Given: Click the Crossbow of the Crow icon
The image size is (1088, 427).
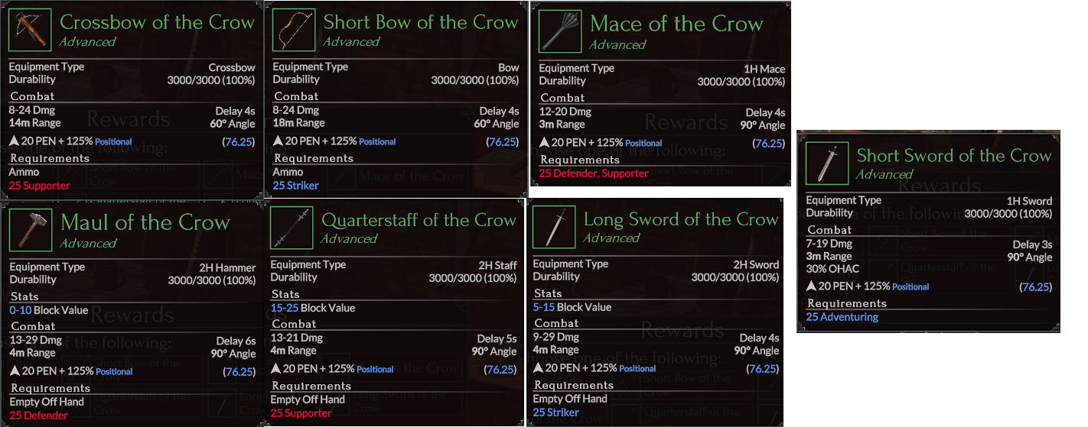Looking at the screenshot, I should (x=31, y=30).
